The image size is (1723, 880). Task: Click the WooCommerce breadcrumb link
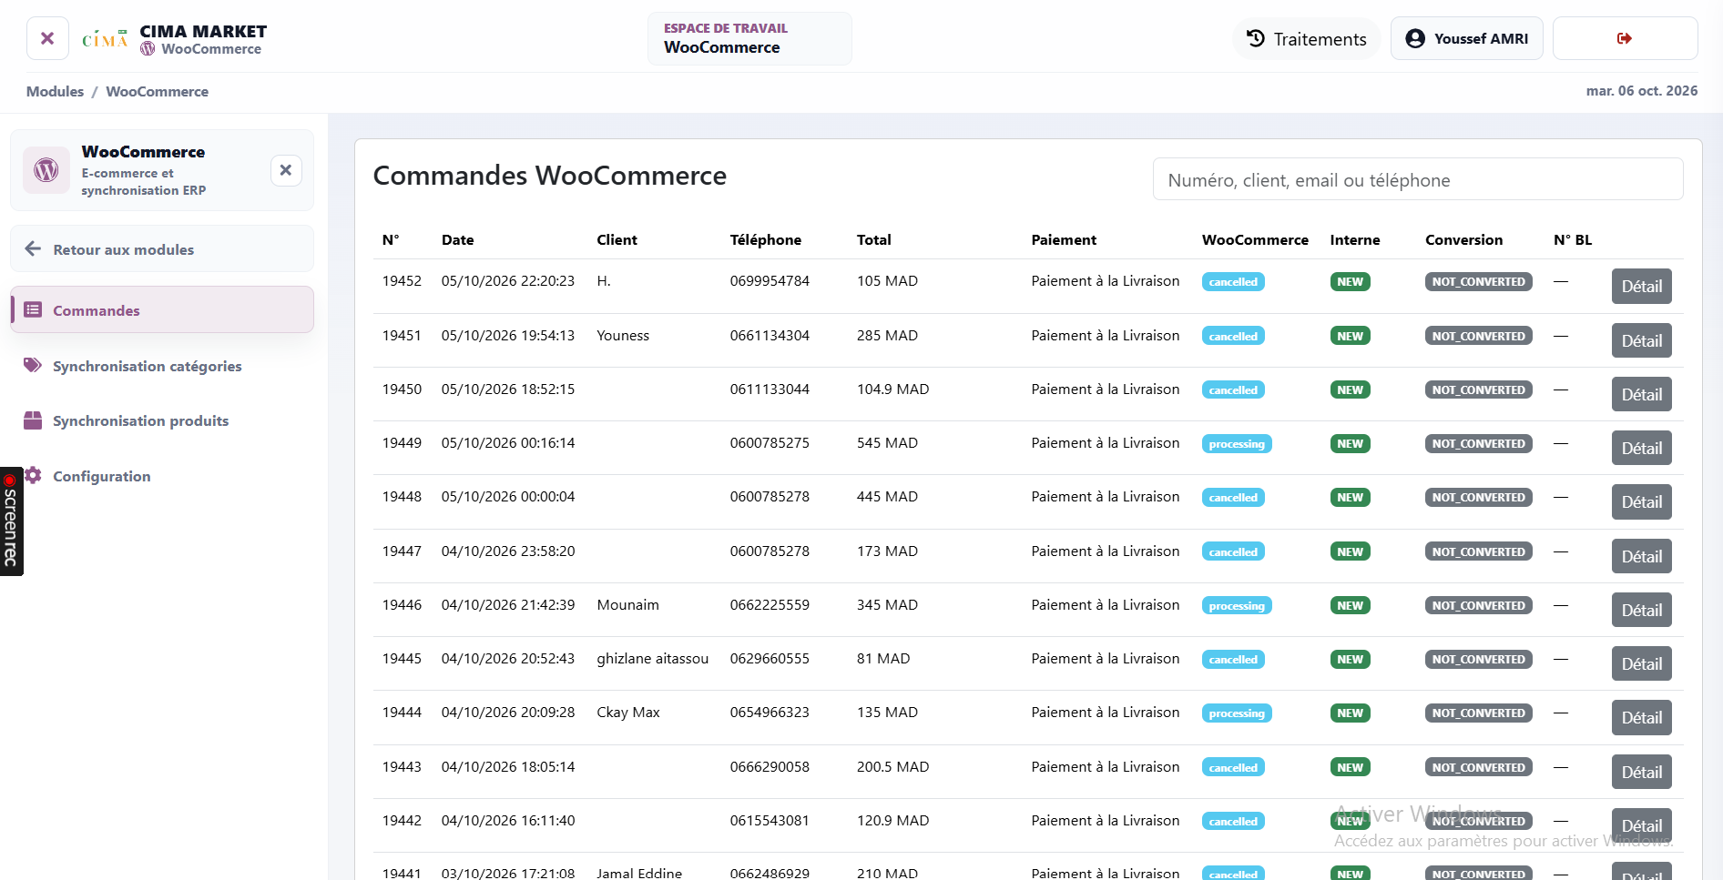point(157,91)
